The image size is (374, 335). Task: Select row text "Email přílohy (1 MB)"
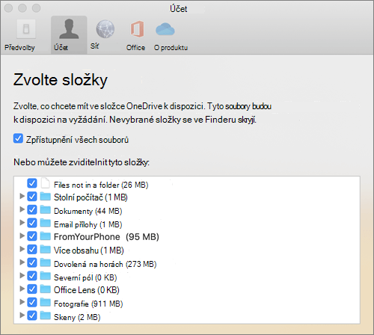(x=88, y=224)
